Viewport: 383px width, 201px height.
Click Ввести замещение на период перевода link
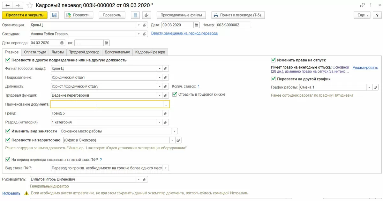[184, 33]
